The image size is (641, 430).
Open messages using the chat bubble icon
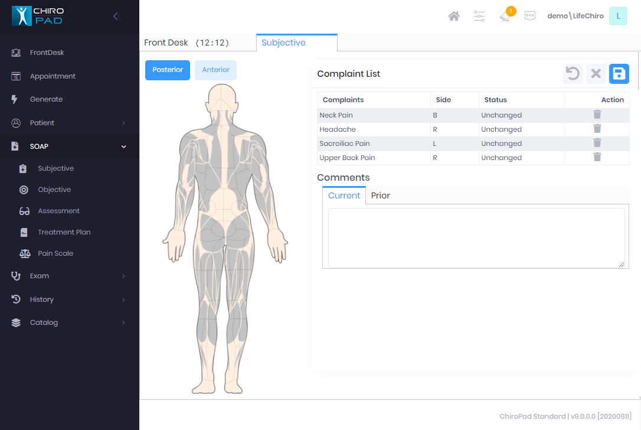click(530, 16)
